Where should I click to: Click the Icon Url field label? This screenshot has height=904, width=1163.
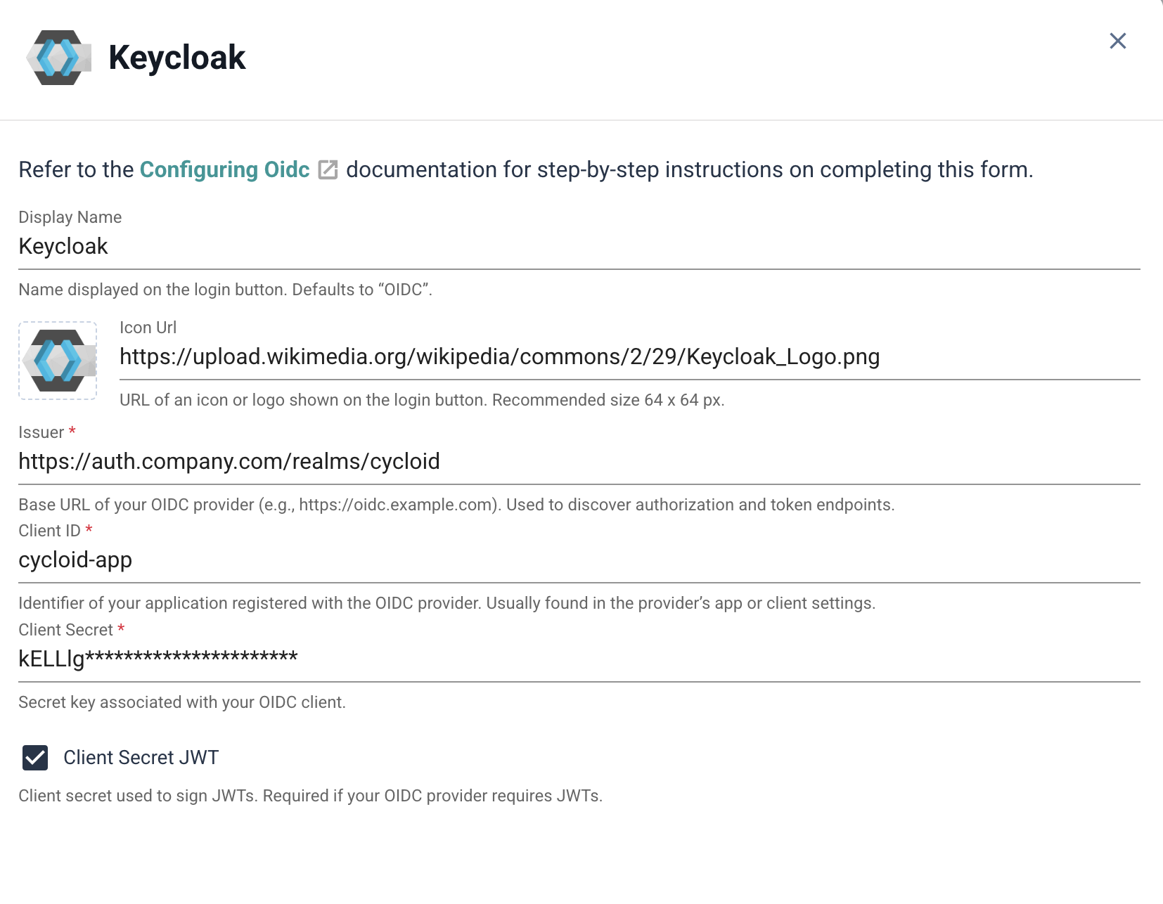coord(148,328)
